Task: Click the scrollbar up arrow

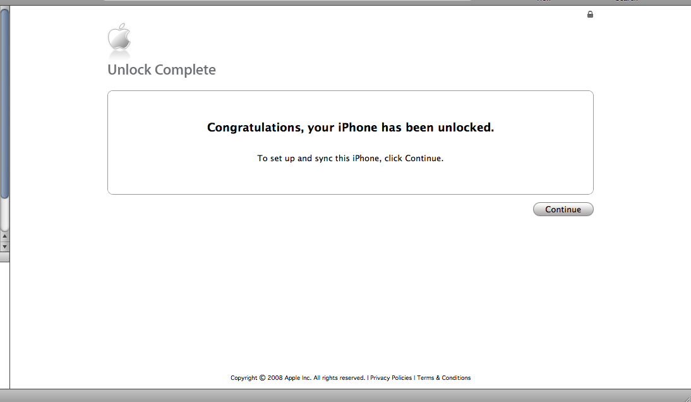Action: point(4,236)
